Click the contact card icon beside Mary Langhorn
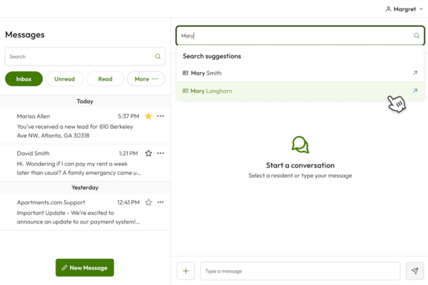 click(x=185, y=91)
